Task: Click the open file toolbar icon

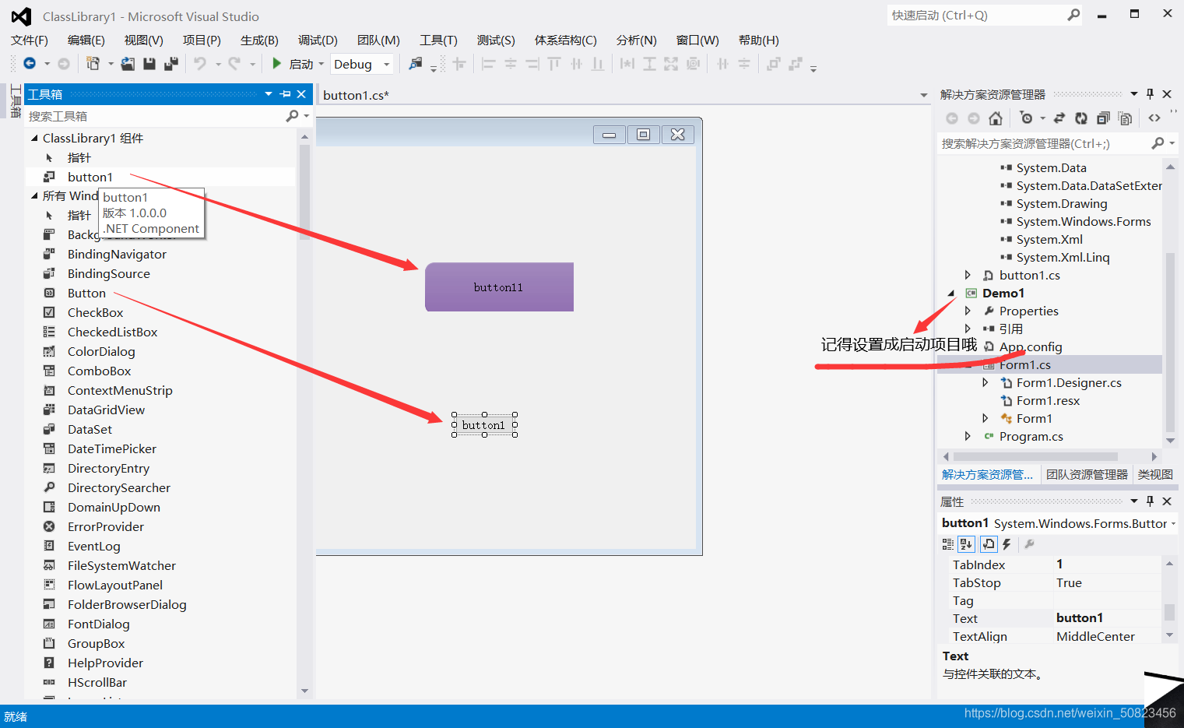Action: (x=128, y=64)
